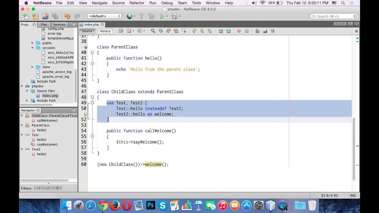Open Firefox from the Dock
The width and height of the screenshot is (379, 213).
(115, 205)
